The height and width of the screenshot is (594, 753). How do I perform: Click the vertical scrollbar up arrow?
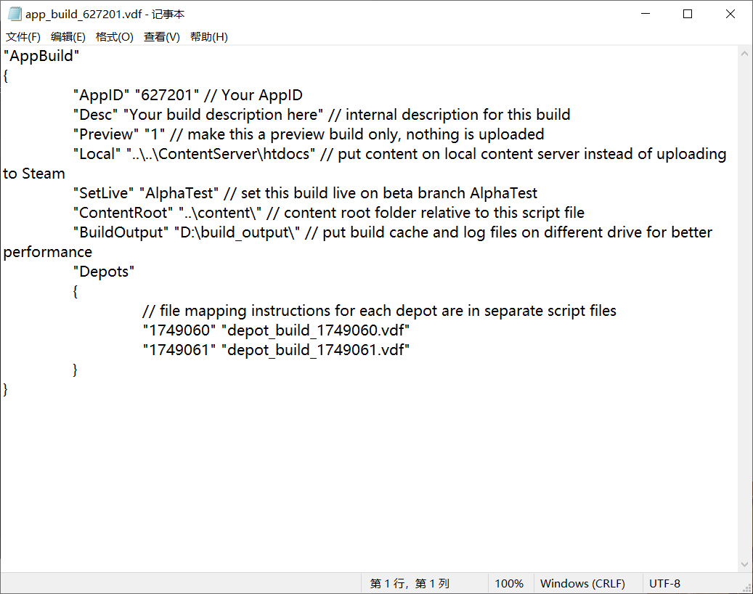pyautogui.click(x=744, y=53)
